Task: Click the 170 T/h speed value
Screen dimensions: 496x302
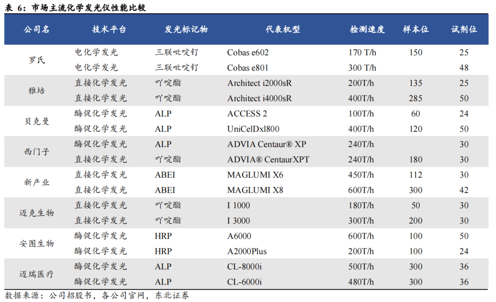Action: [362, 52]
